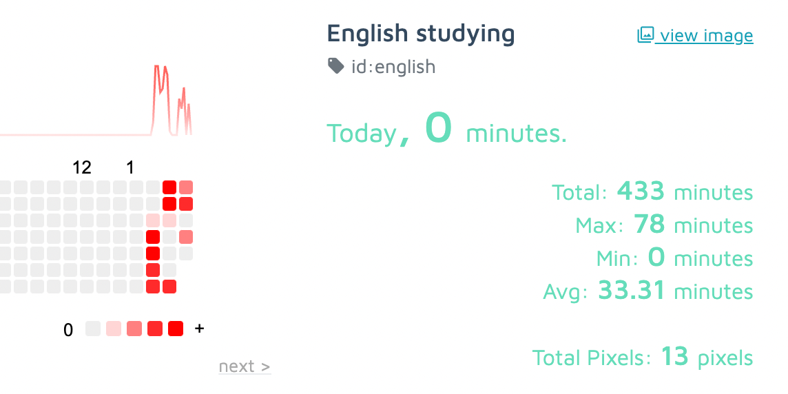Click the Total 433 minutes stat
This screenshot has height=394, width=788.
pyautogui.click(x=652, y=191)
